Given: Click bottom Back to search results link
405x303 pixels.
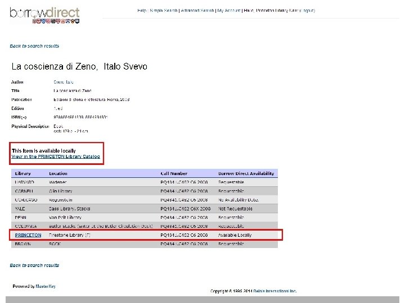Looking at the screenshot, I should [34, 265].
